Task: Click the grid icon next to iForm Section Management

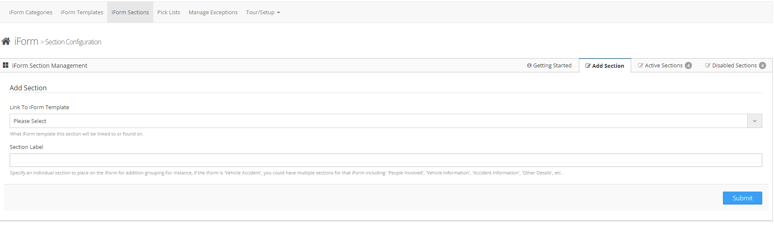Action: pyautogui.click(x=5, y=65)
